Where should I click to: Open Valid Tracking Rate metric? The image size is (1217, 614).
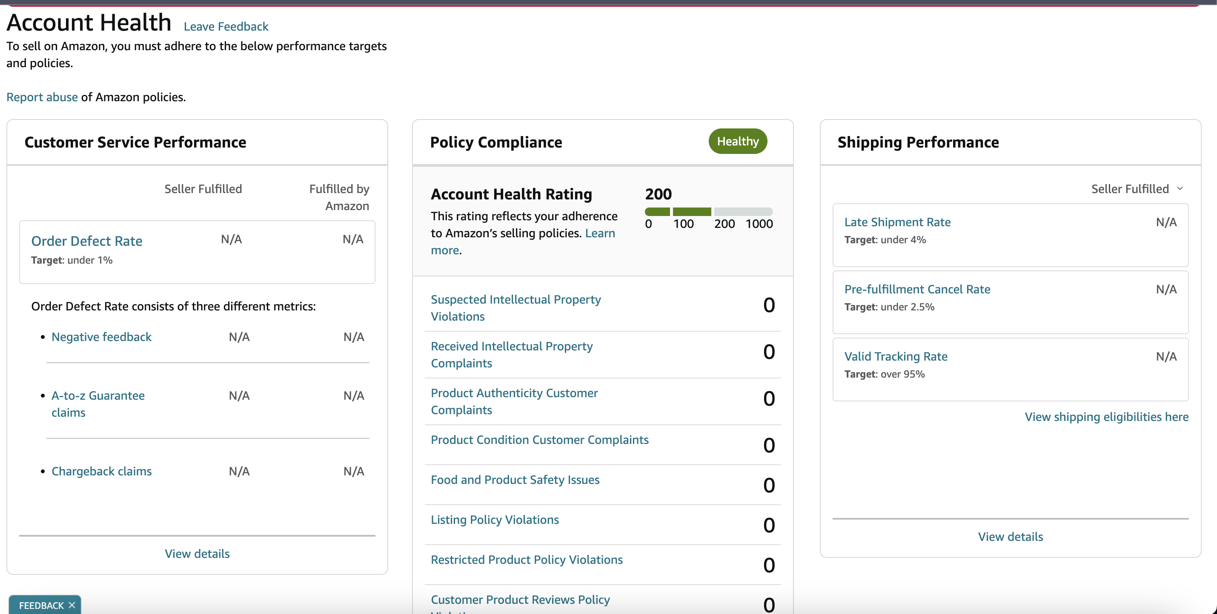tap(896, 356)
